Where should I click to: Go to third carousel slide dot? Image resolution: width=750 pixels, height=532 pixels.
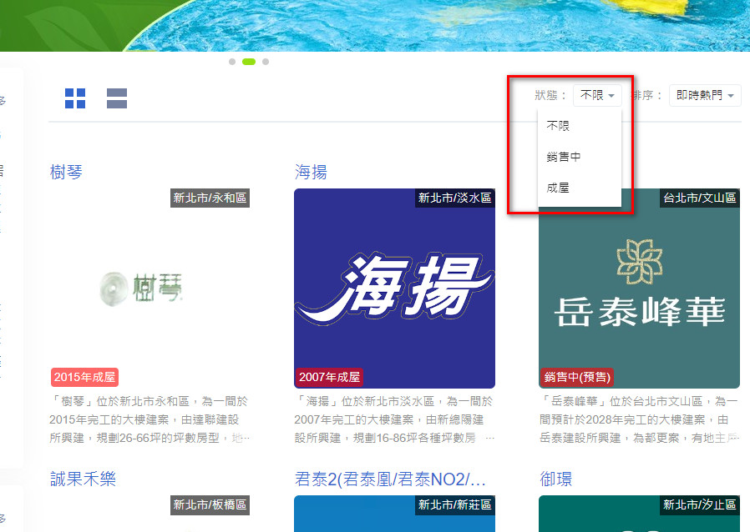click(x=266, y=62)
